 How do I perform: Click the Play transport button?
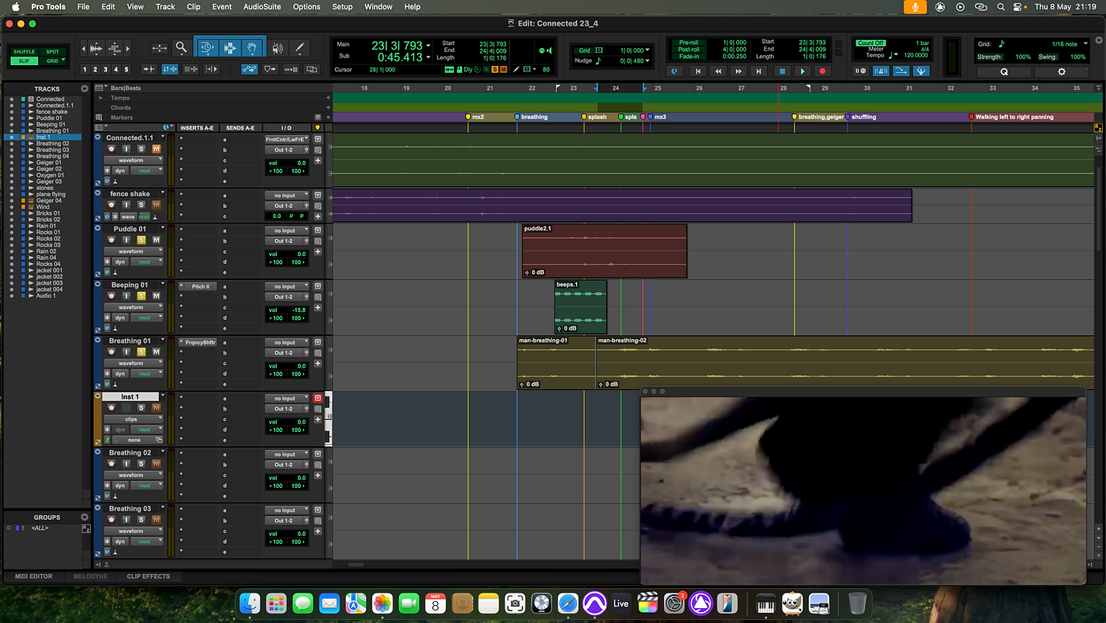(x=803, y=71)
